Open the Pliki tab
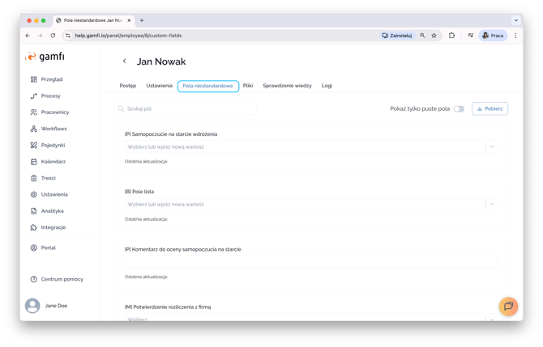The width and height of the screenshot is (543, 347). point(248,86)
